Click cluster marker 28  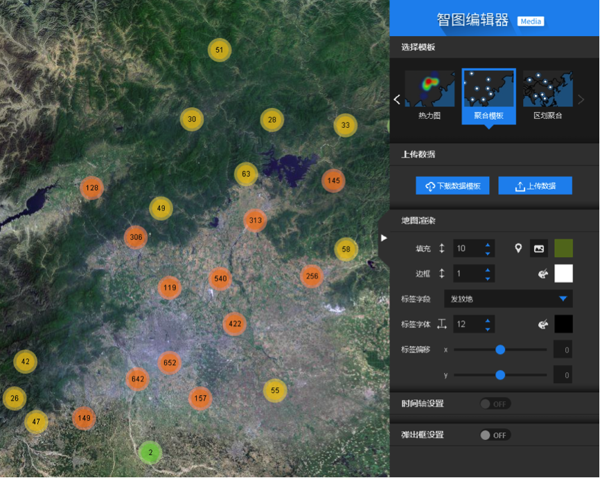(272, 120)
